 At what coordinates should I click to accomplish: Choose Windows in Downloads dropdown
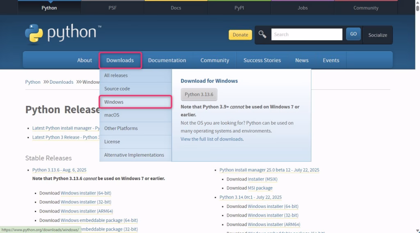click(x=135, y=102)
